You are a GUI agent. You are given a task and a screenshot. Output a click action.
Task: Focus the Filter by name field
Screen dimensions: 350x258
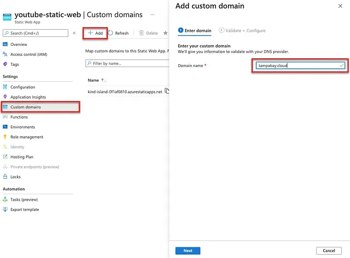coord(127,63)
